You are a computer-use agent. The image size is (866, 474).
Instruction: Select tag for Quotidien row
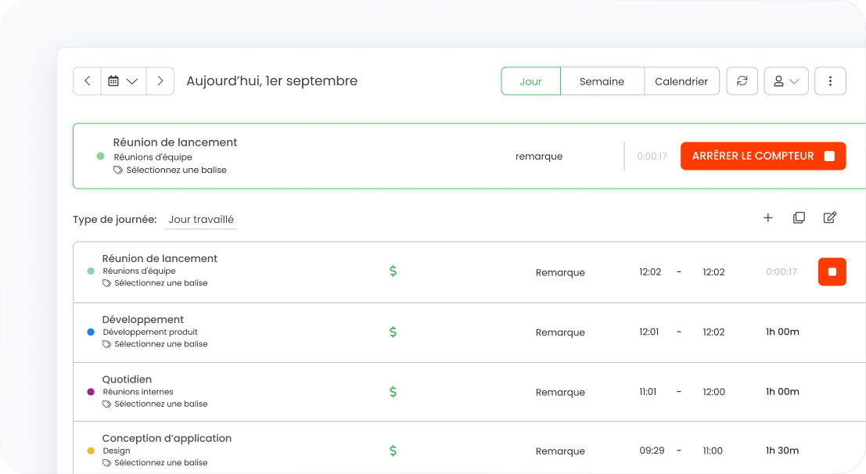pyautogui.click(x=155, y=404)
